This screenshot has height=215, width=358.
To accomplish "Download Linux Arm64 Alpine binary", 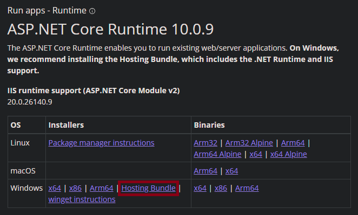I will tap(217, 154).
